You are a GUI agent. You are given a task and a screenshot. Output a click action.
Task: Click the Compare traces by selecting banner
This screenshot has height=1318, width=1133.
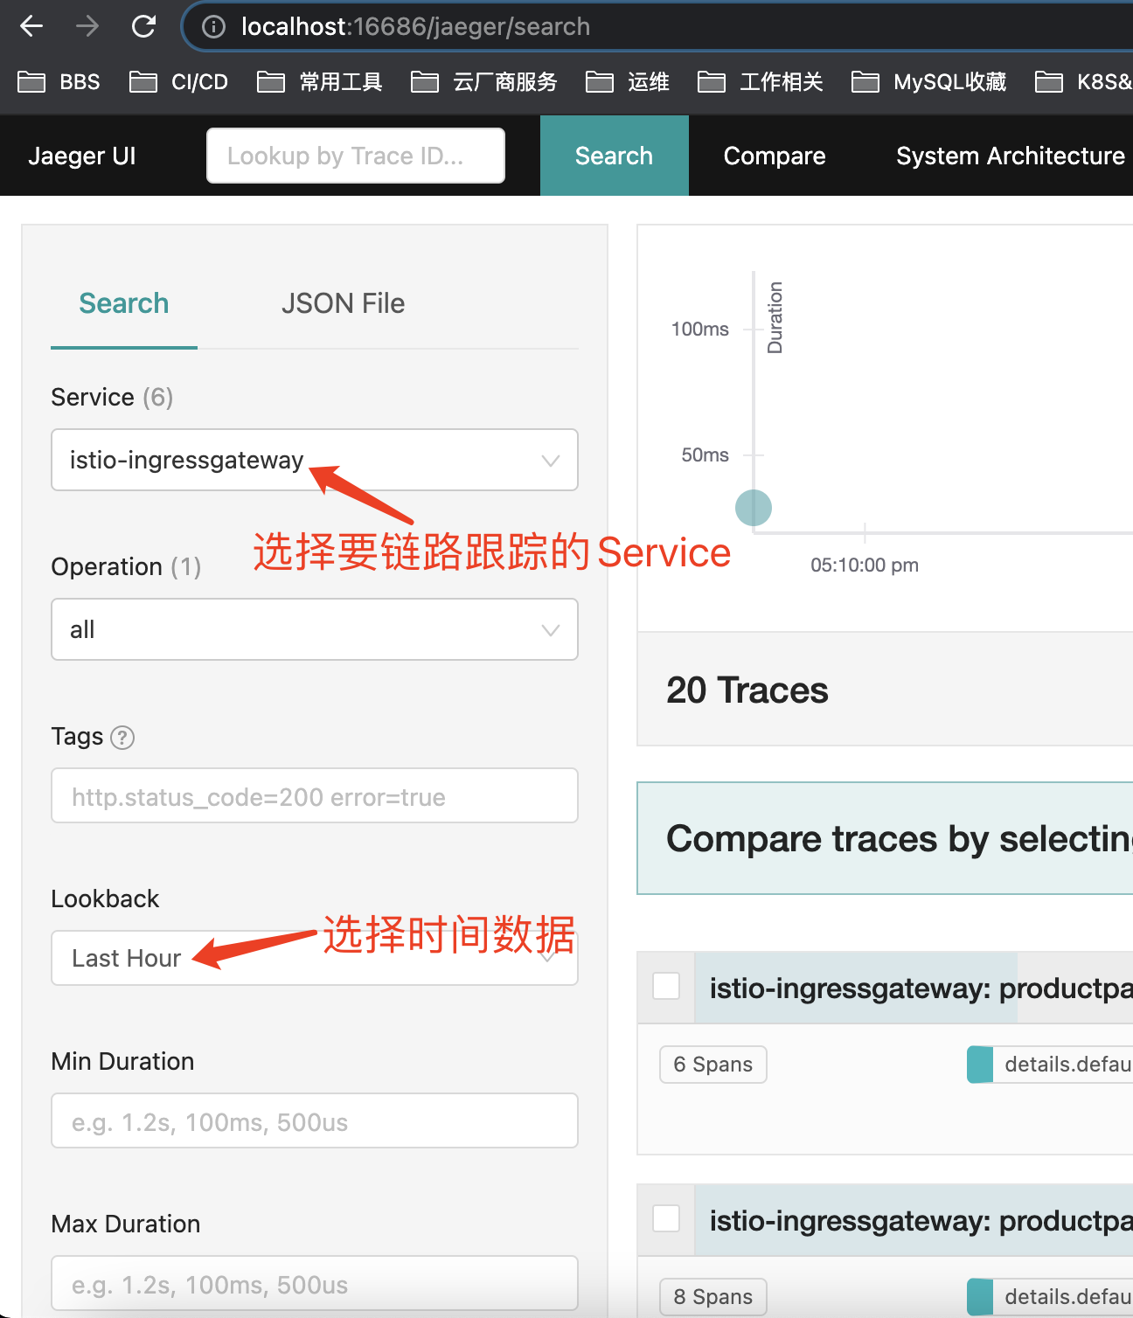click(x=885, y=838)
